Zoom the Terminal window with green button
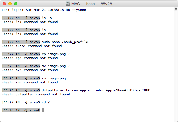The width and height of the screenshot is (178, 122). pos(15,4)
